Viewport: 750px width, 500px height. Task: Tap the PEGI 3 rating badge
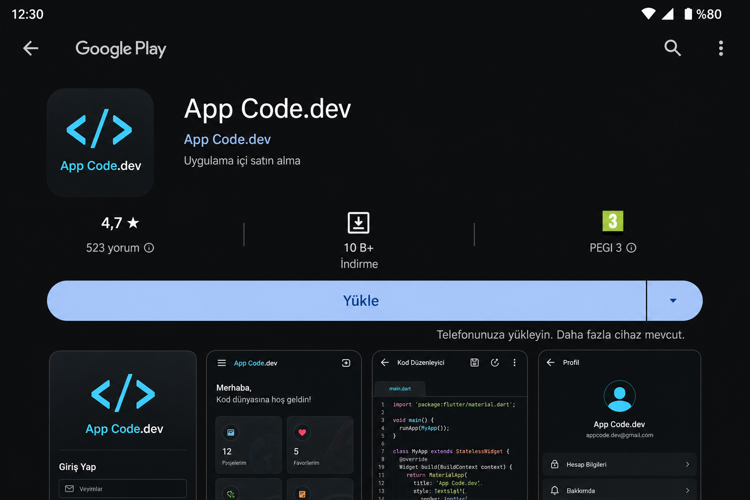(613, 222)
